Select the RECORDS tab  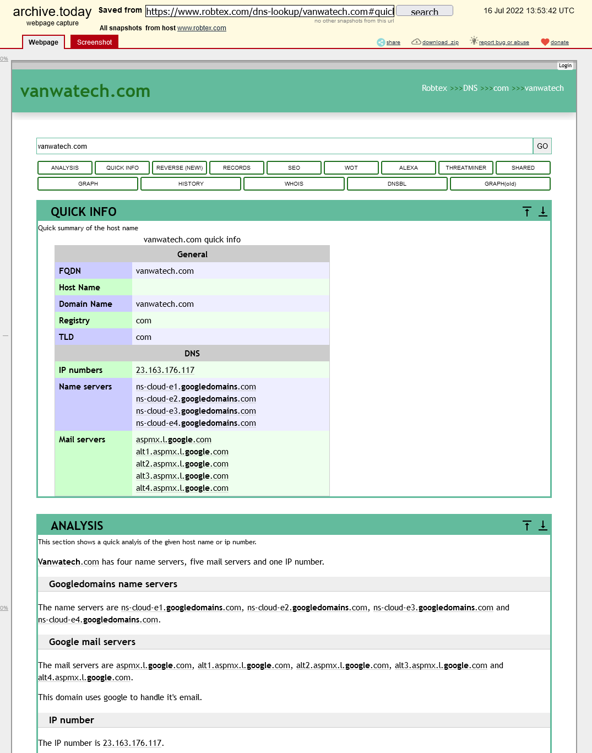pyautogui.click(x=237, y=167)
